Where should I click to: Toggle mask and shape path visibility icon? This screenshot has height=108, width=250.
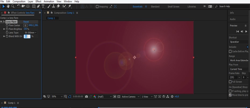(70, 97)
